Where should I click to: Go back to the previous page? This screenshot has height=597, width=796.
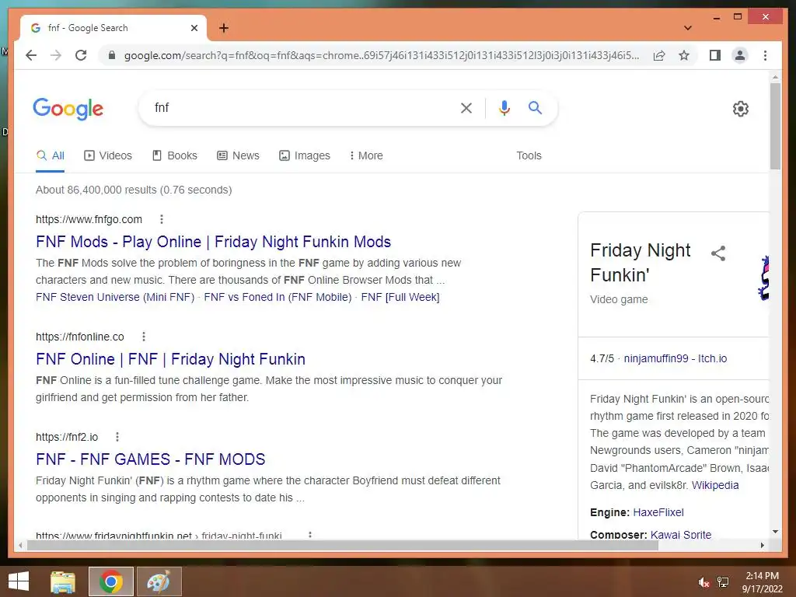point(31,55)
